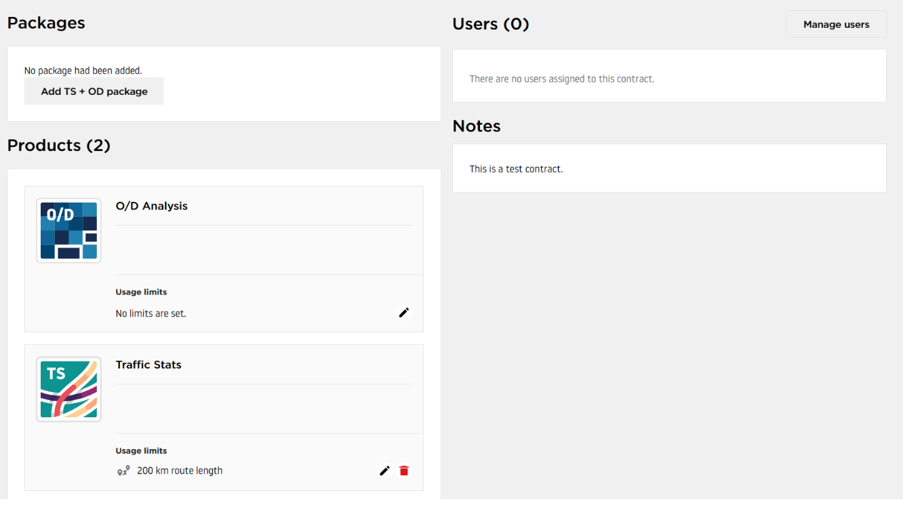Click the Products (2) heading

click(59, 145)
